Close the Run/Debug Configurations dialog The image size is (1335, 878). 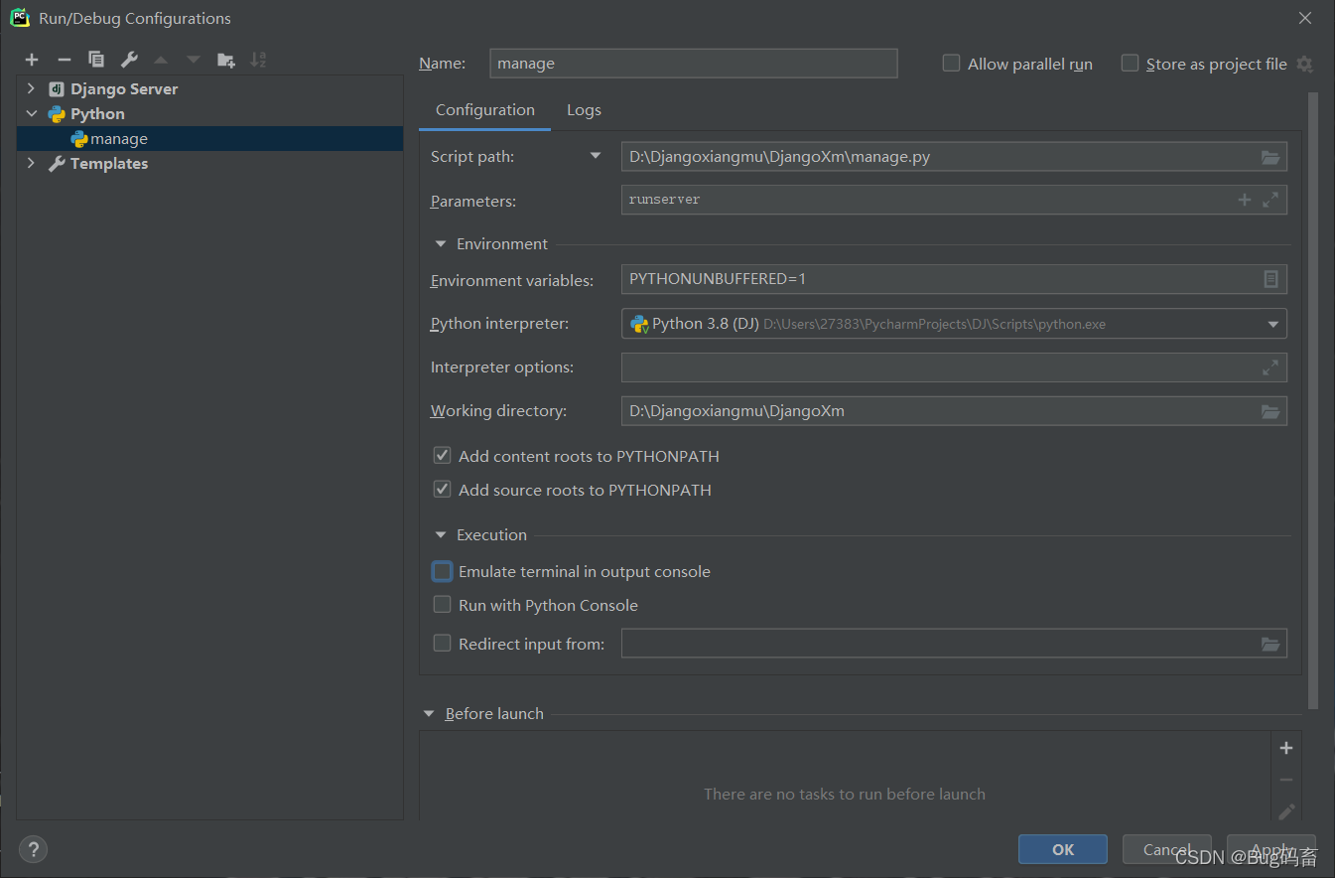tap(1305, 18)
